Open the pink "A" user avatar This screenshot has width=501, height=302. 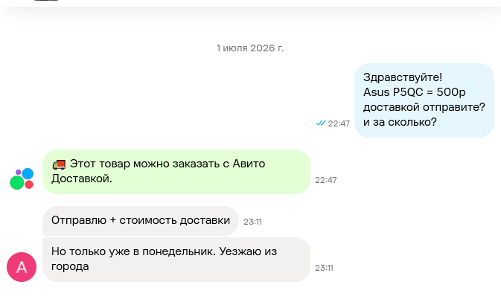22,267
